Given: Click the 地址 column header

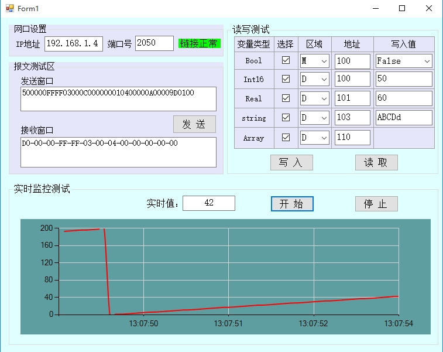Looking at the screenshot, I should pos(352,44).
